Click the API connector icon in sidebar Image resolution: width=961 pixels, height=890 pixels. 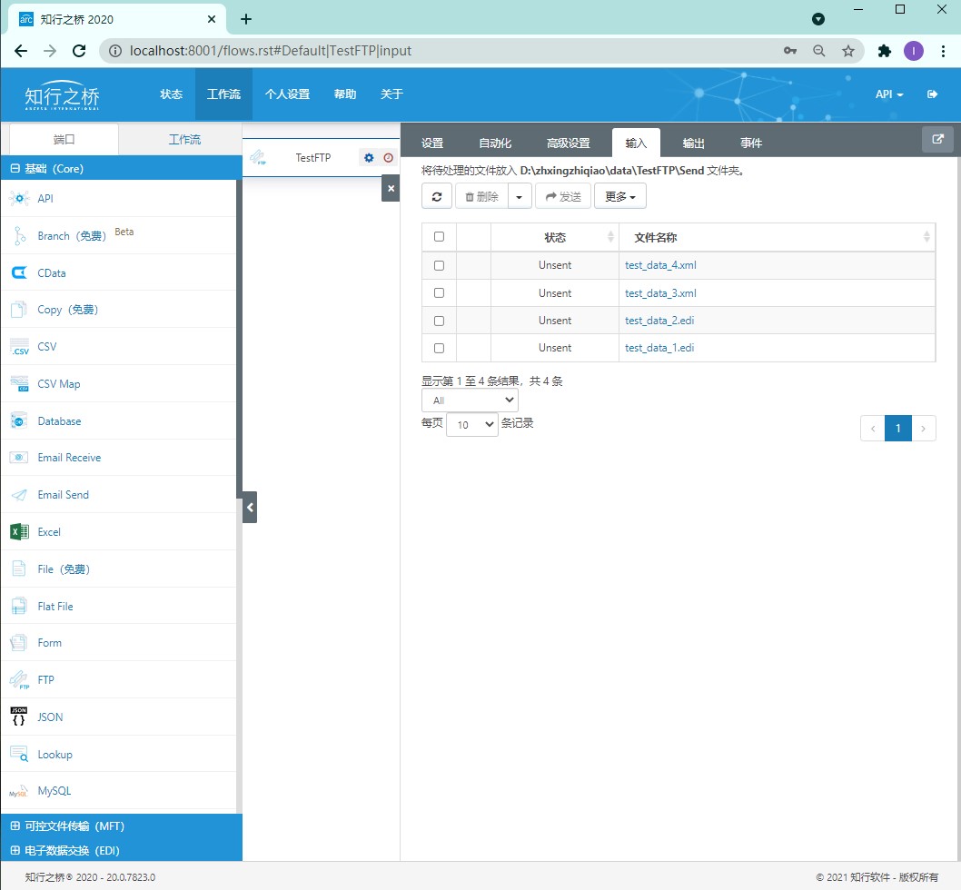click(19, 199)
